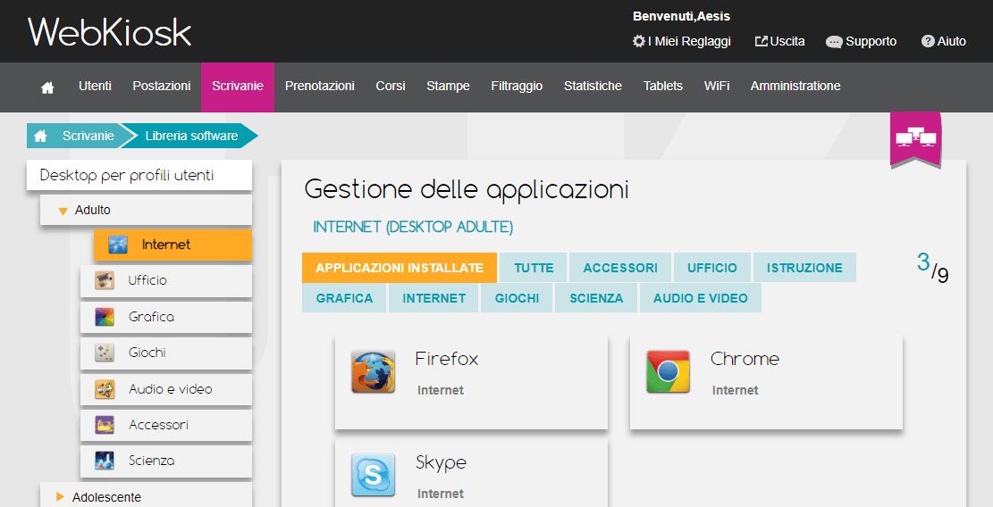Go to Prenotazioni section
993x507 pixels.
click(x=320, y=86)
